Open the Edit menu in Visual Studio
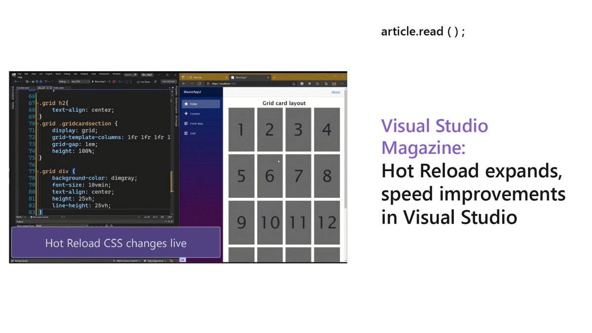This screenshot has width=592, height=333. (x=26, y=74)
